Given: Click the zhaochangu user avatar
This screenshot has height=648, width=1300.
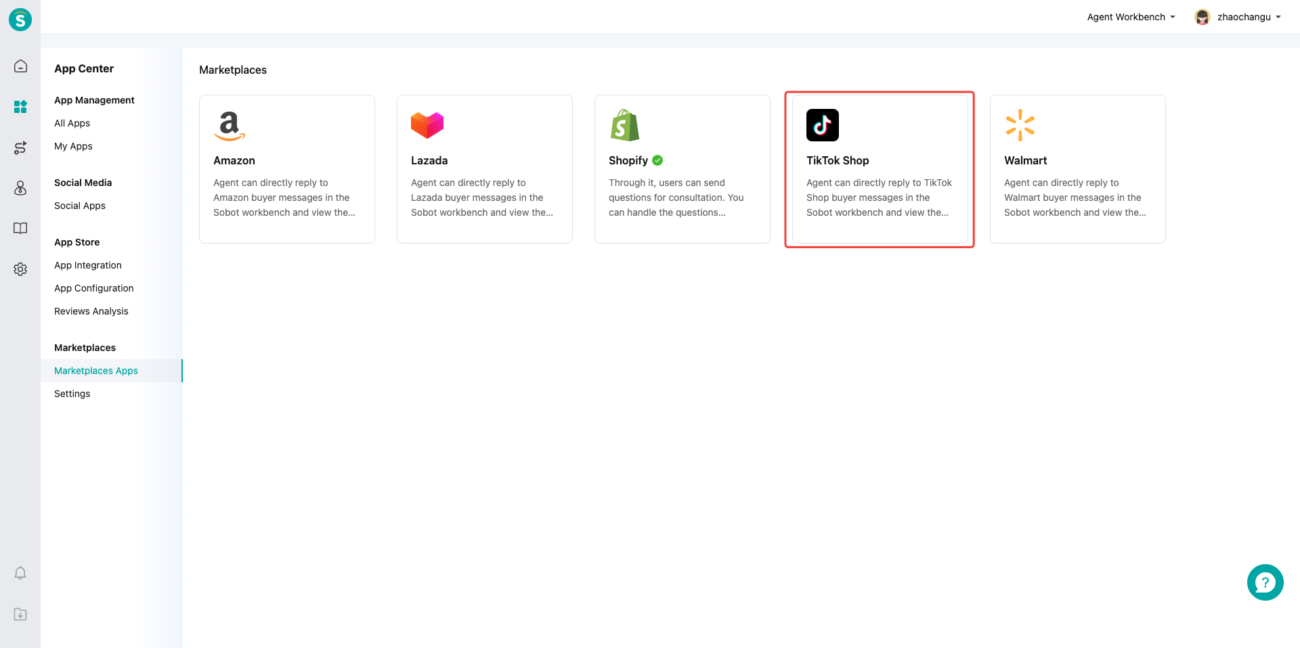Looking at the screenshot, I should 1202,17.
